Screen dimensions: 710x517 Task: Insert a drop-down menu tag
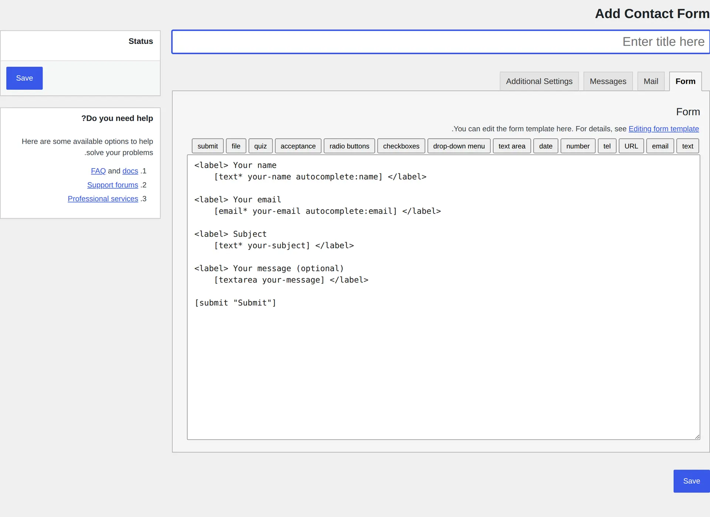[x=459, y=146]
